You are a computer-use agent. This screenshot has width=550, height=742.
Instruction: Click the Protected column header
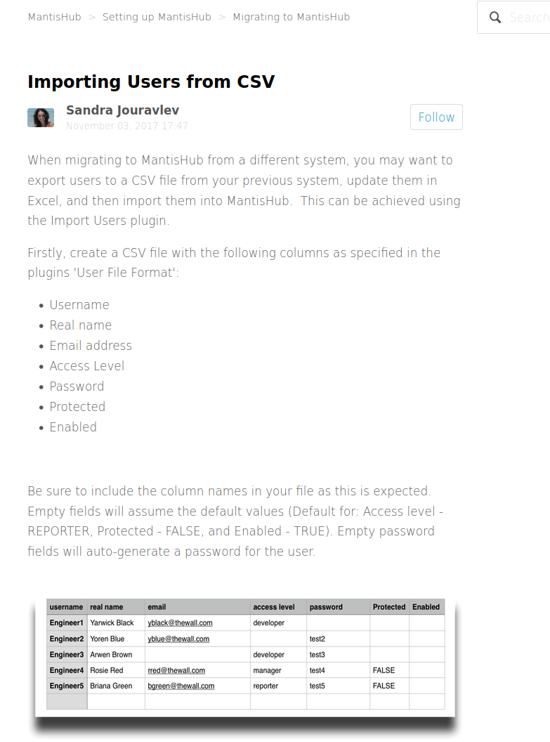tap(388, 607)
